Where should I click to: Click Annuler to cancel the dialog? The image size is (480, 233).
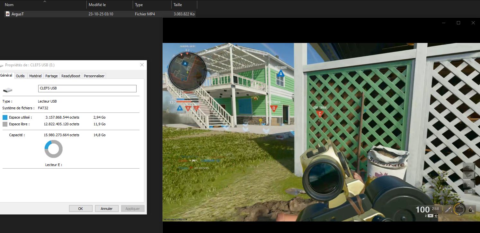[x=107, y=209]
